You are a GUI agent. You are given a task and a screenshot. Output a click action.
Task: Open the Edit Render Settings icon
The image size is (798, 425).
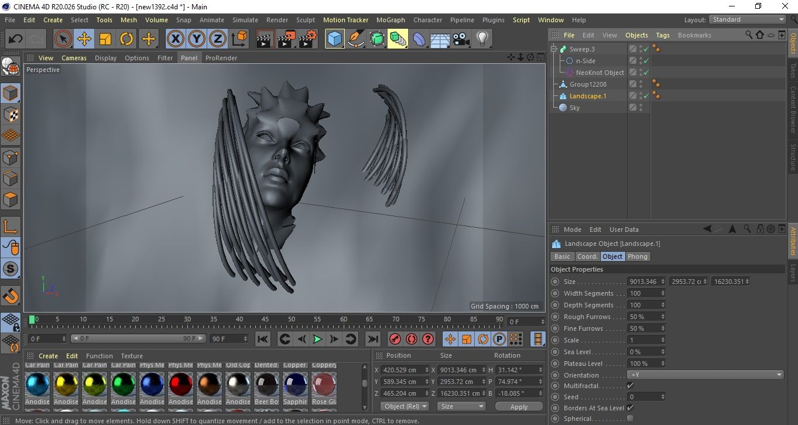307,39
